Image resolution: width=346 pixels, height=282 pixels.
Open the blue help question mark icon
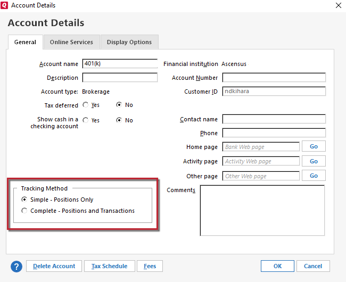point(17,267)
